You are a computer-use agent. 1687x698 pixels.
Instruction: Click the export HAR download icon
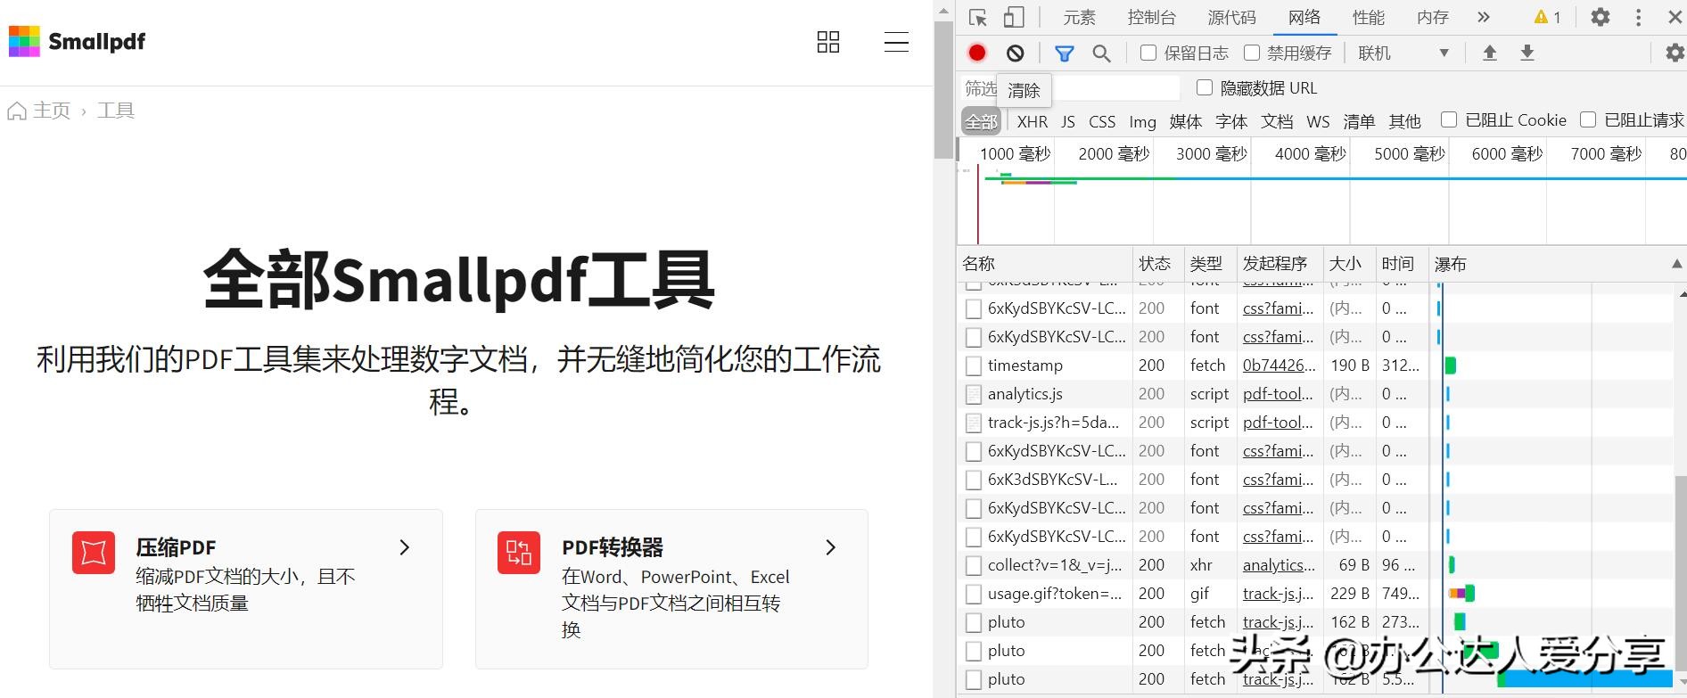pyautogui.click(x=1527, y=53)
